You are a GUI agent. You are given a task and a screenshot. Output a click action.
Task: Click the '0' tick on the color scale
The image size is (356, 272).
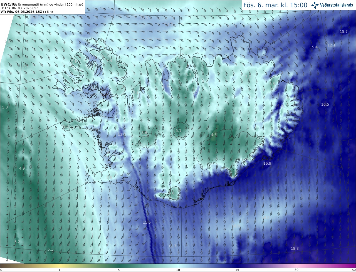pyautogui.click(x=1, y=270)
